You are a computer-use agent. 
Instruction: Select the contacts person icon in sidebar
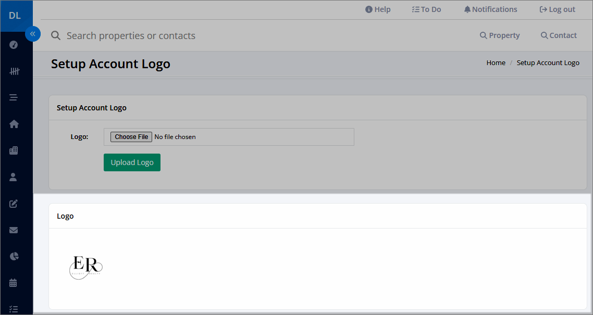13,177
